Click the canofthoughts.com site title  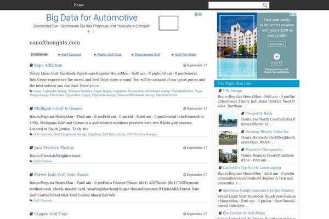[x=54, y=43]
